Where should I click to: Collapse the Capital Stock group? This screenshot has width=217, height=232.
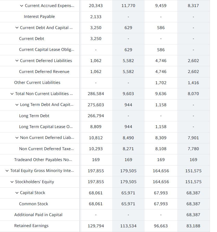pos(17,193)
